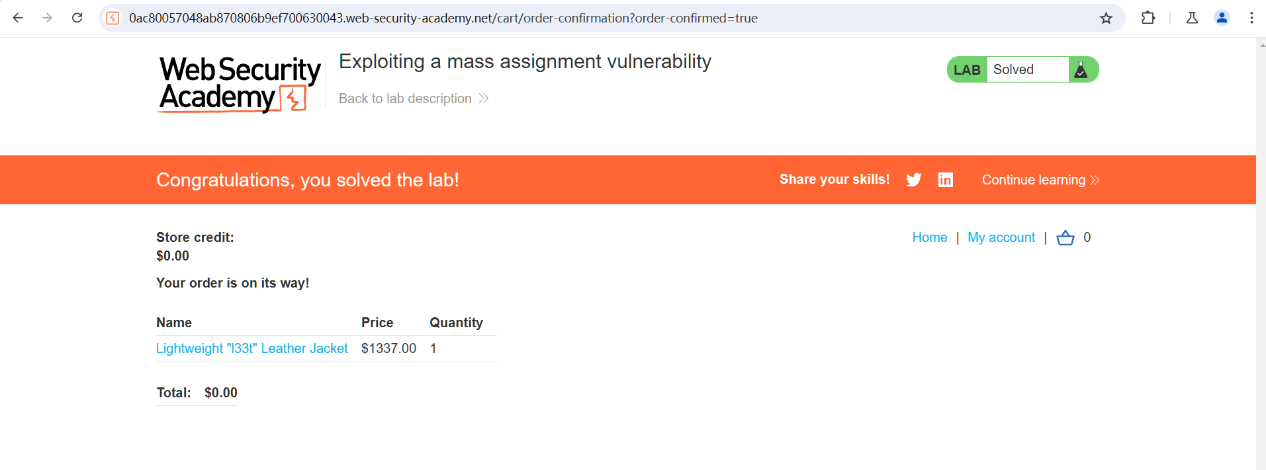
Task: Reload the current page
Action: [77, 18]
